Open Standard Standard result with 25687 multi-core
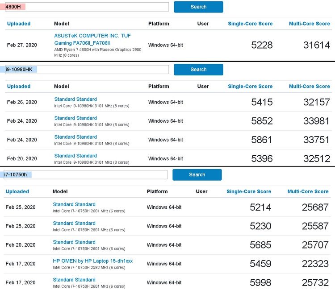This screenshot has height=290, width=335. (74, 204)
